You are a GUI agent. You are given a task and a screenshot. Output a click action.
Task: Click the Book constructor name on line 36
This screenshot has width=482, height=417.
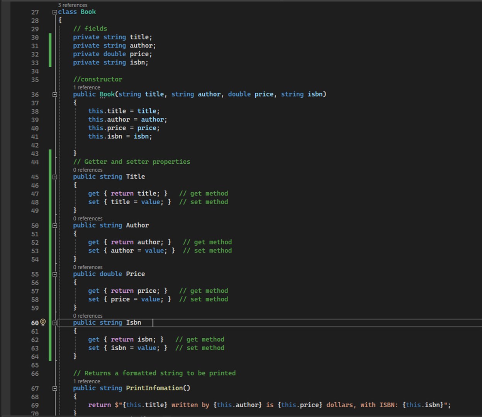(107, 94)
